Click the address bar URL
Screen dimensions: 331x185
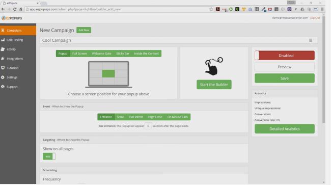pyautogui.click(x=75, y=9)
